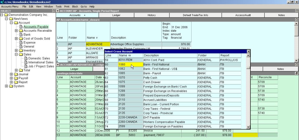This screenshot has height=140, width=299.
Task: Open the ACCOUNT/AP window dropdown arrow icon
Action: click(x=58, y=11)
